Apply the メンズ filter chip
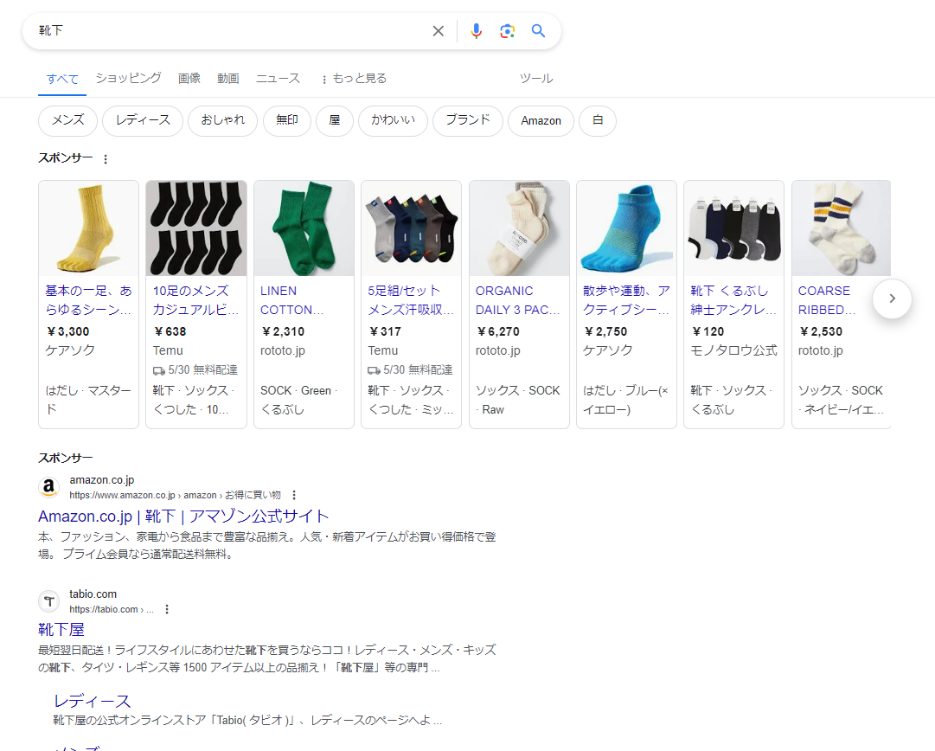Image resolution: width=935 pixels, height=751 pixels. [x=67, y=121]
